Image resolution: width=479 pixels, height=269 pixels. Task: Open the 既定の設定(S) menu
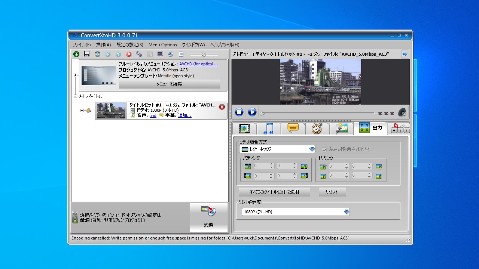click(x=130, y=44)
